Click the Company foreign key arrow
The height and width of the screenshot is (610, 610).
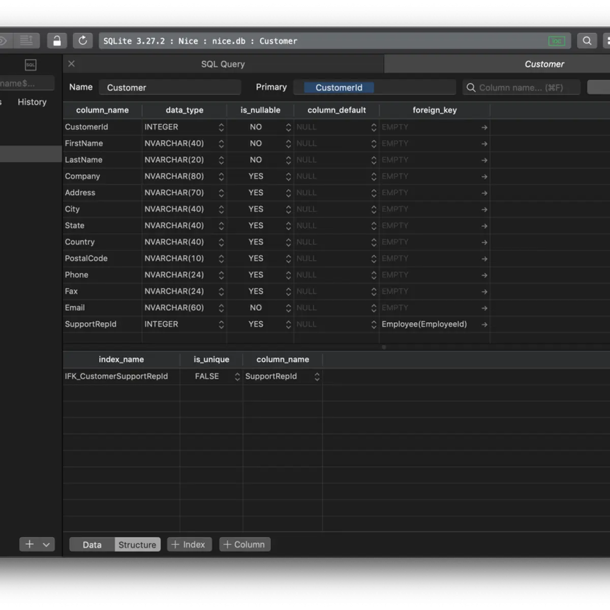pos(484,176)
